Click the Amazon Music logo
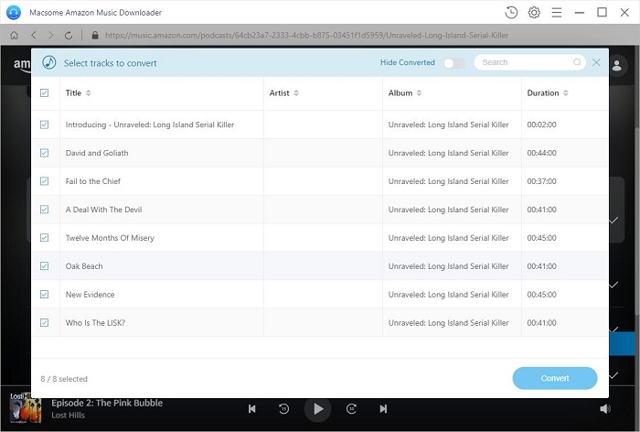The image size is (640, 432). click(x=22, y=65)
